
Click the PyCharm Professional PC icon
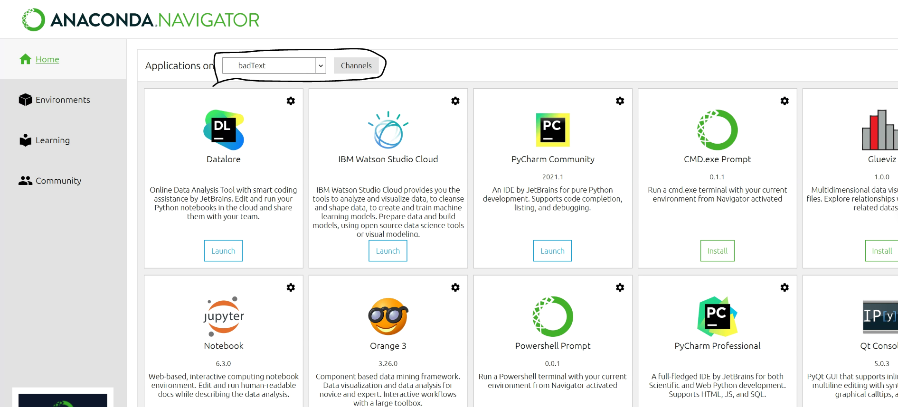(718, 316)
